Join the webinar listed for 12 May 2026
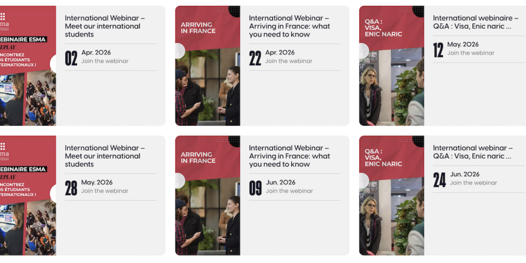 point(471,53)
